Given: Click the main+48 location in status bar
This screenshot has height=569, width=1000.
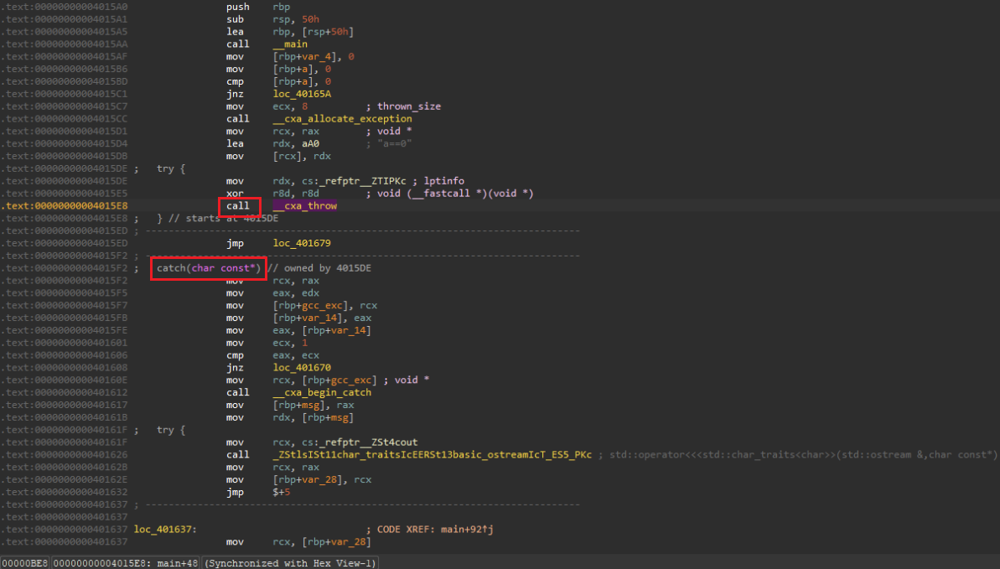Looking at the screenshot, I should [x=179, y=562].
